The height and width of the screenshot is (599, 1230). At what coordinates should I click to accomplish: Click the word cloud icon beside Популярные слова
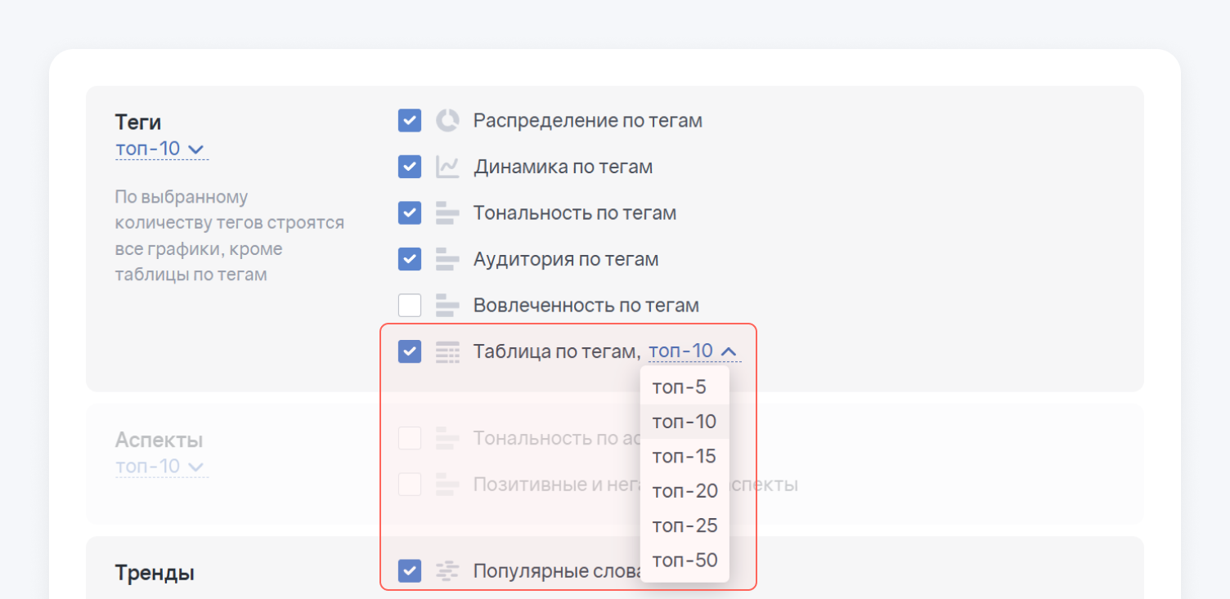(x=447, y=570)
